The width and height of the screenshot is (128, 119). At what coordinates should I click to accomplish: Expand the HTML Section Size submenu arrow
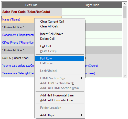click(x=82, y=78)
